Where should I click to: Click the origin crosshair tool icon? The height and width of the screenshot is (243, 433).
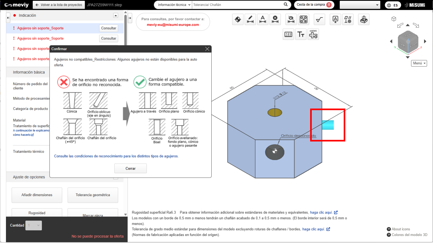click(x=238, y=19)
